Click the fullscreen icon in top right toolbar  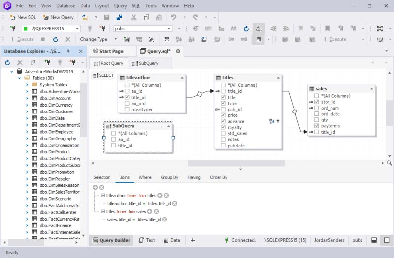click(380, 28)
